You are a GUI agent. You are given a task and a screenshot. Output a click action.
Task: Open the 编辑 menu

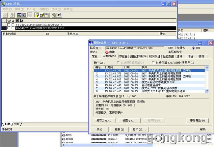(19, 9)
